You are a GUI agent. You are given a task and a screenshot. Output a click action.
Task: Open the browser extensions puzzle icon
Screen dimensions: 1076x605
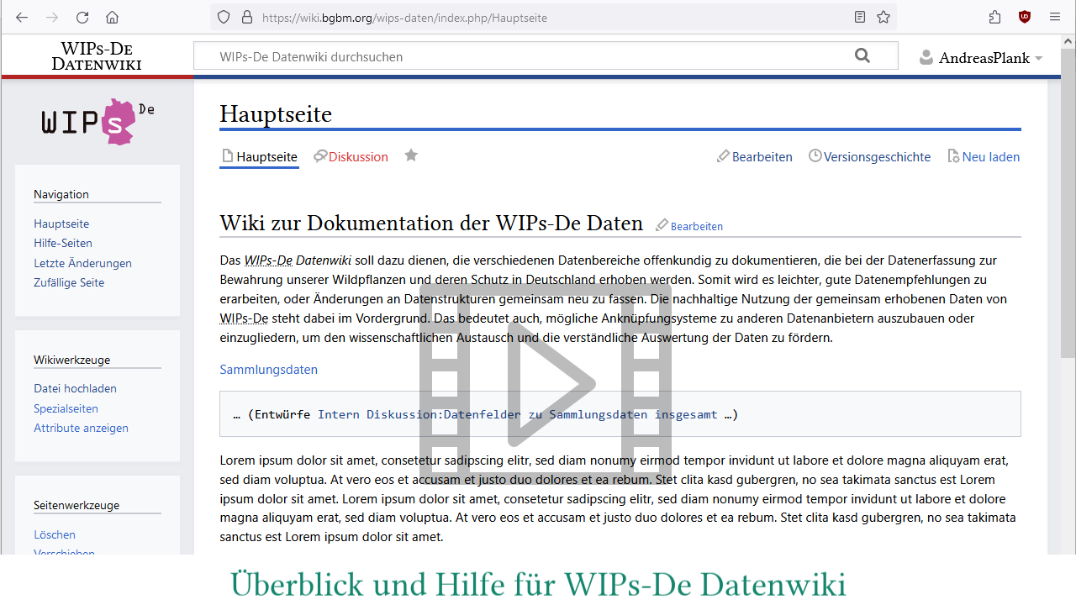[x=995, y=17]
